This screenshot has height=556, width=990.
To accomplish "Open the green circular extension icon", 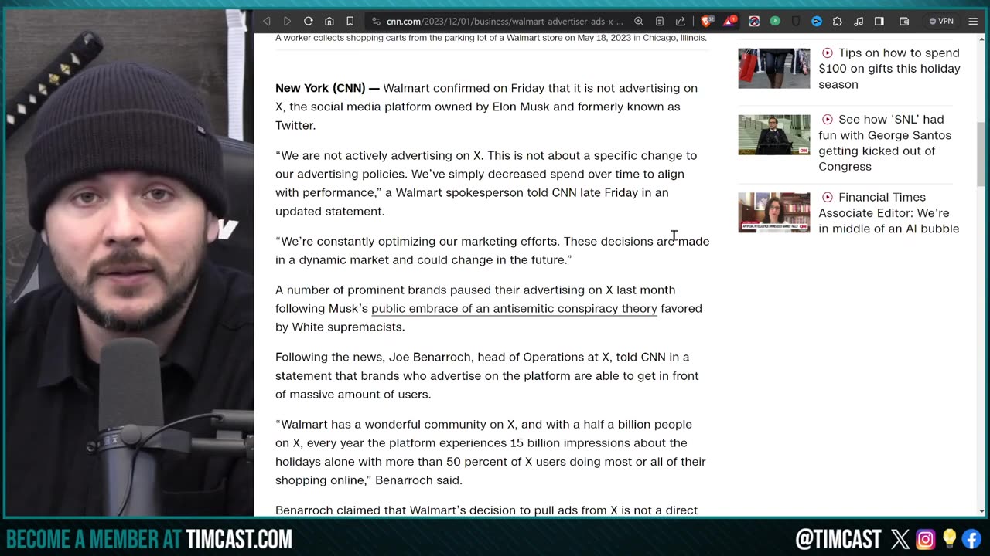I will [775, 22].
